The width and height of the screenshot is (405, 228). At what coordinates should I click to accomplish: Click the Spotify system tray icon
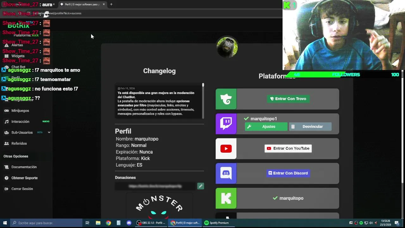(x=361, y=223)
